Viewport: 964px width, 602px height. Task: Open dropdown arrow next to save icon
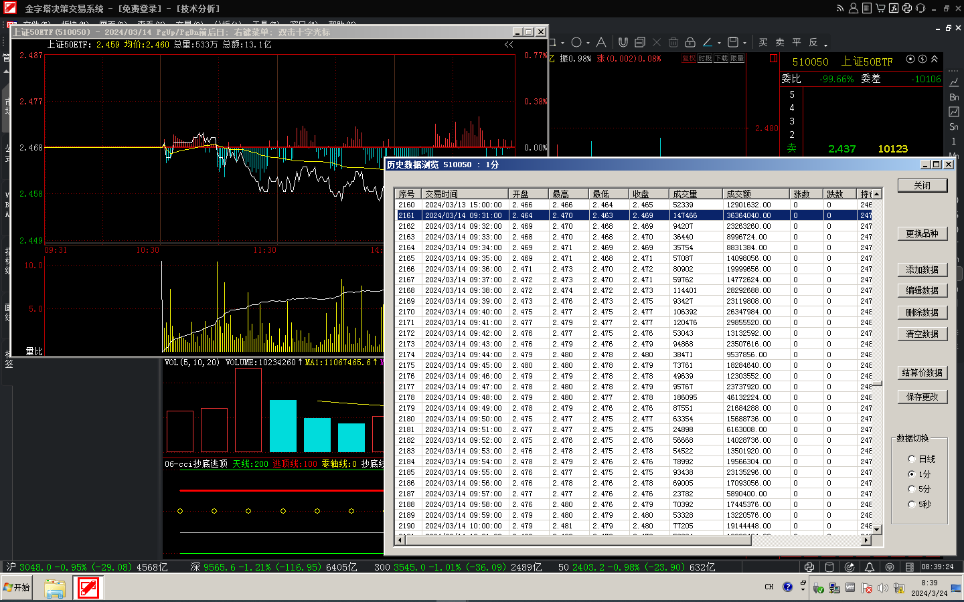point(744,43)
